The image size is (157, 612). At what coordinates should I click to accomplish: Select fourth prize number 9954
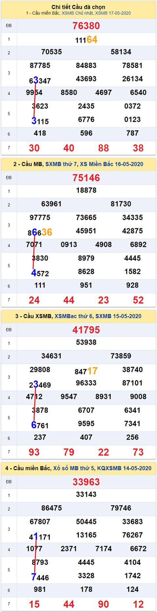pyautogui.click(x=34, y=93)
